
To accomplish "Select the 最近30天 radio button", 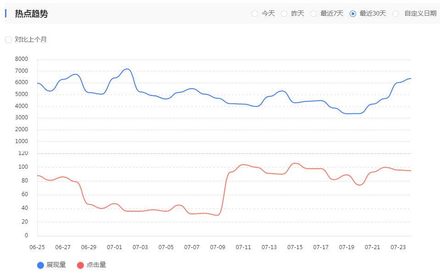I will 353,14.
